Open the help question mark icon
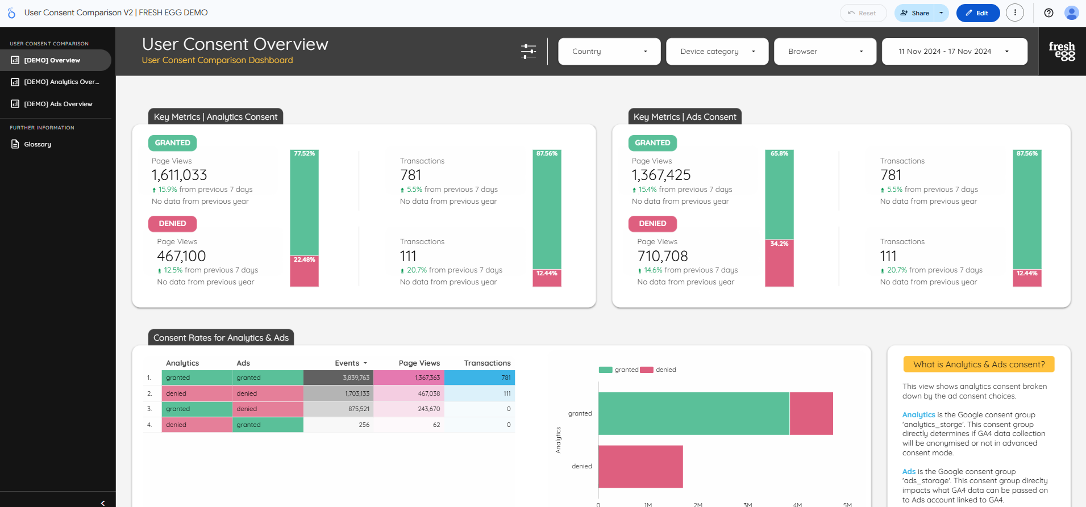The width and height of the screenshot is (1086, 507). pyautogui.click(x=1048, y=13)
